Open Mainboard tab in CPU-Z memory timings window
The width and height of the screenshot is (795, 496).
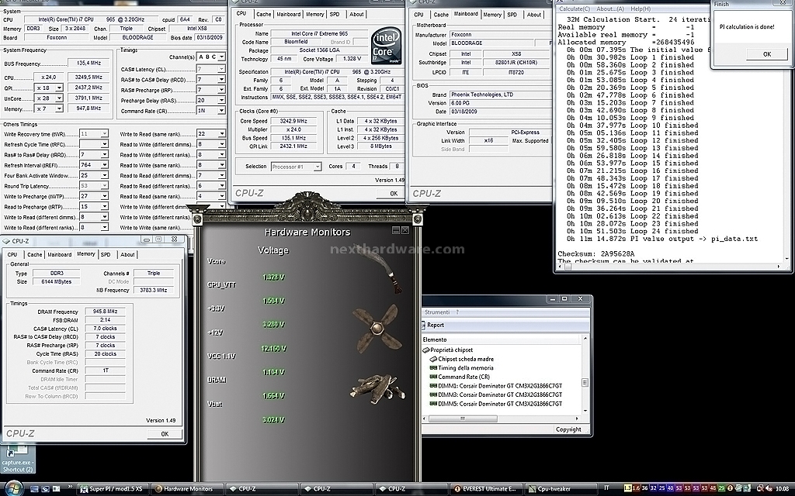(x=59, y=254)
